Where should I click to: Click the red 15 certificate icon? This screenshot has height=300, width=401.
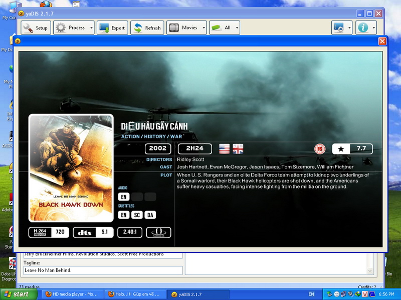click(320, 149)
